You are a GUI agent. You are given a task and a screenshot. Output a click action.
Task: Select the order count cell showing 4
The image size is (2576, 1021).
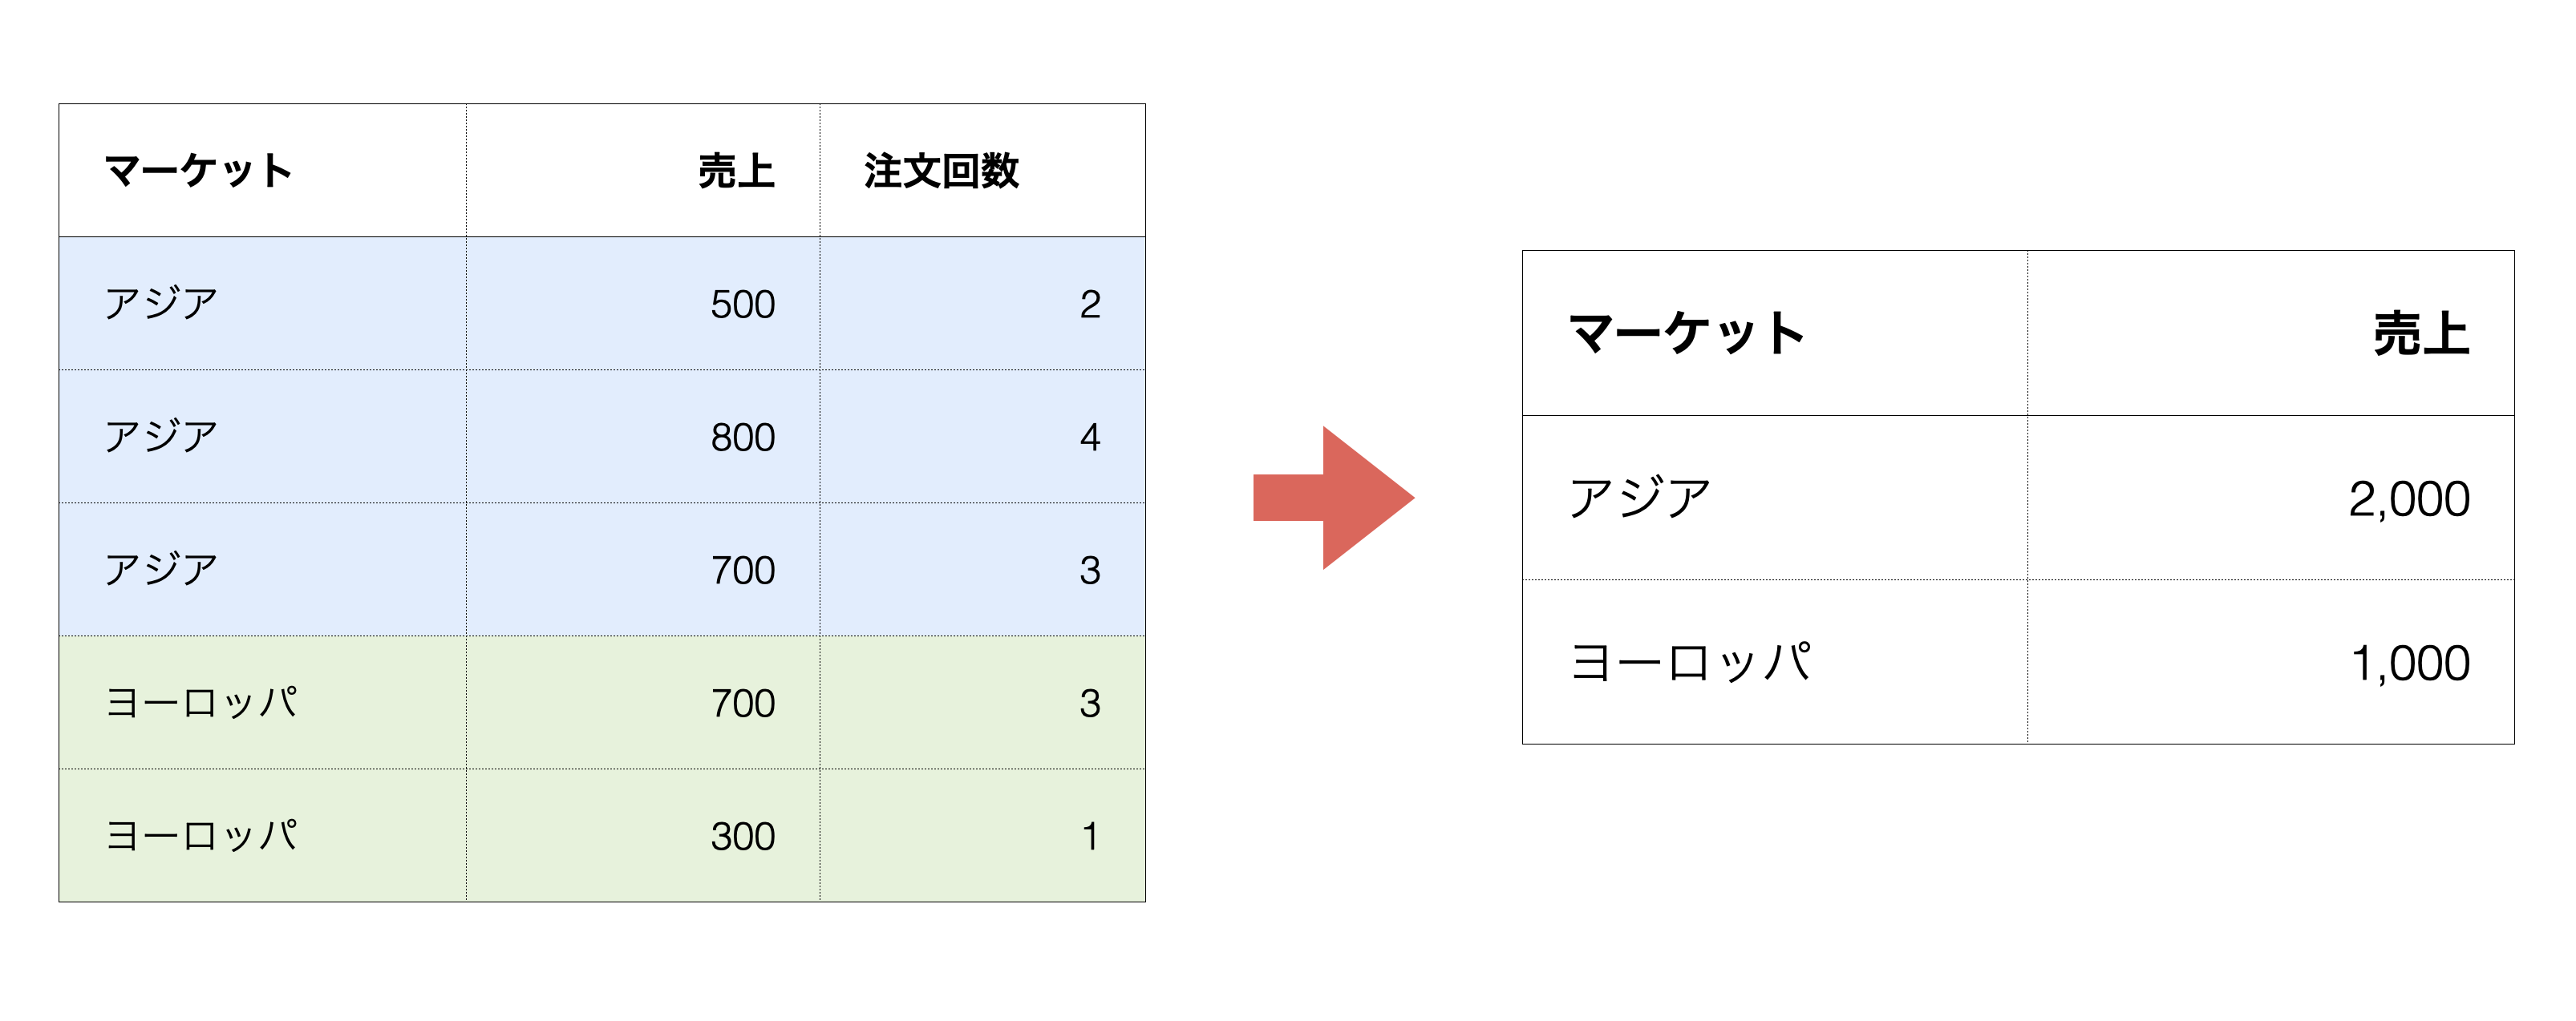pyautogui.click(x=1089, y=437)
